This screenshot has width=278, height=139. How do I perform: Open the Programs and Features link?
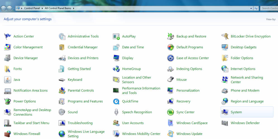[x=85, y=101]
